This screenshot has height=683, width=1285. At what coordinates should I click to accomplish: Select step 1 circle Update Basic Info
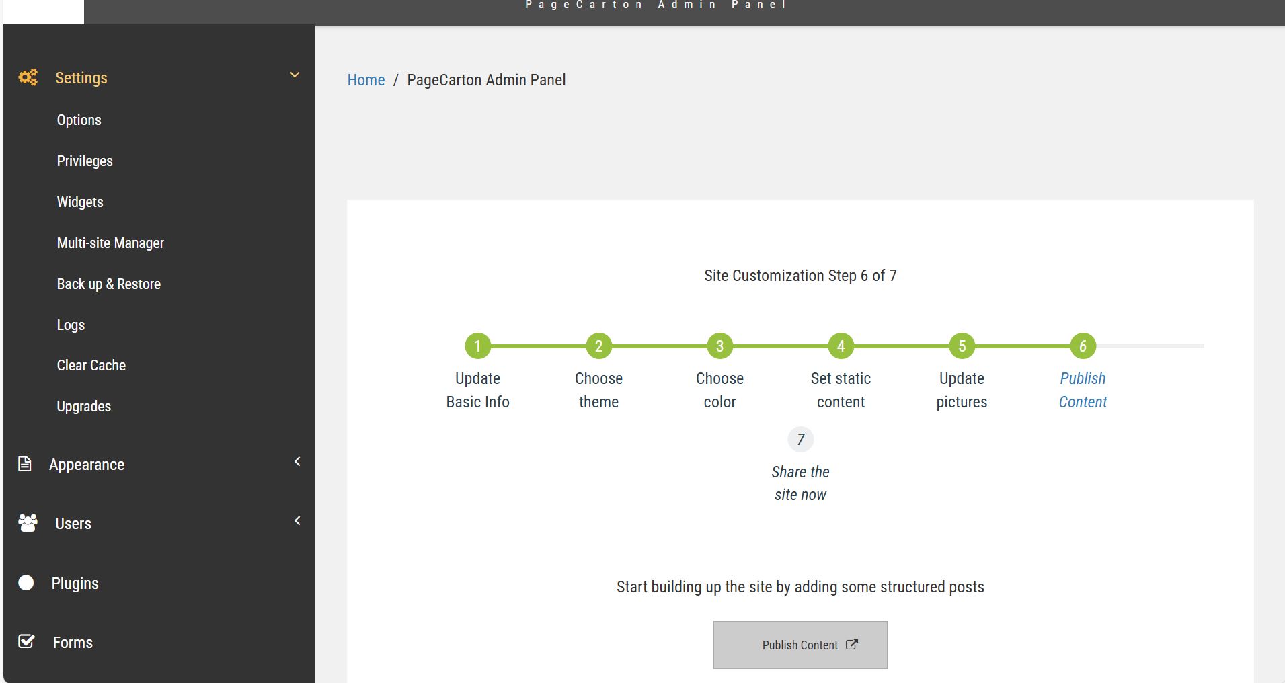(477, 346)
